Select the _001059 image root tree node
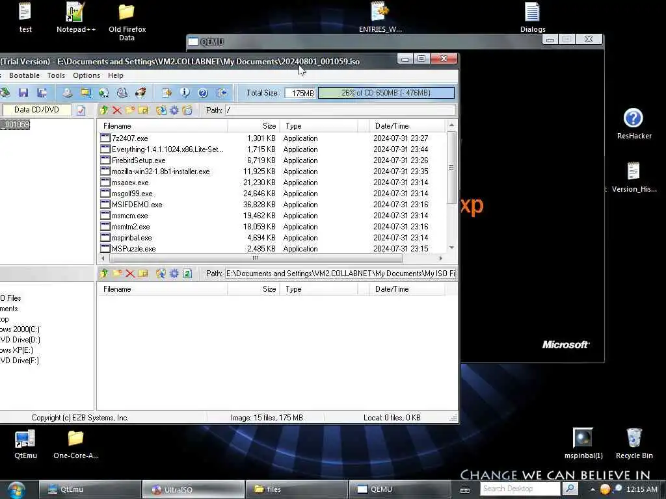This screenshot has width=666, height=499. tap(15, 124)
